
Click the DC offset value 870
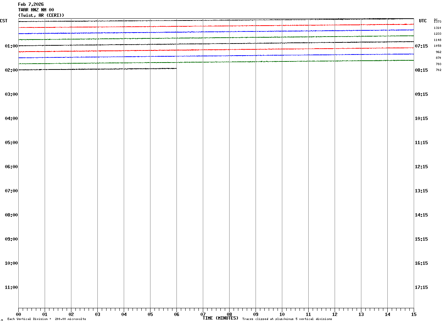click(438, 58)
